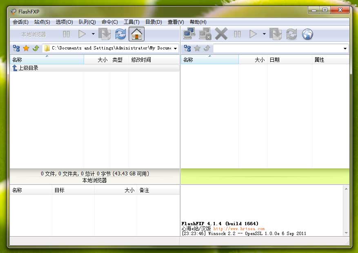Minimize the FlashFXP window
358x253 pixels.
pyautogui.click(x=314, y=10)
